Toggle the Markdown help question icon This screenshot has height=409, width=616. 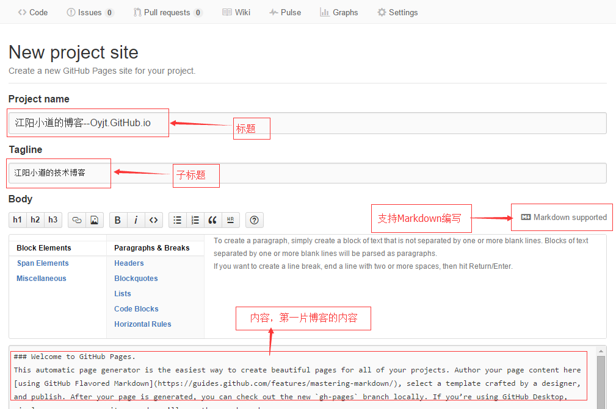point(255,220)
